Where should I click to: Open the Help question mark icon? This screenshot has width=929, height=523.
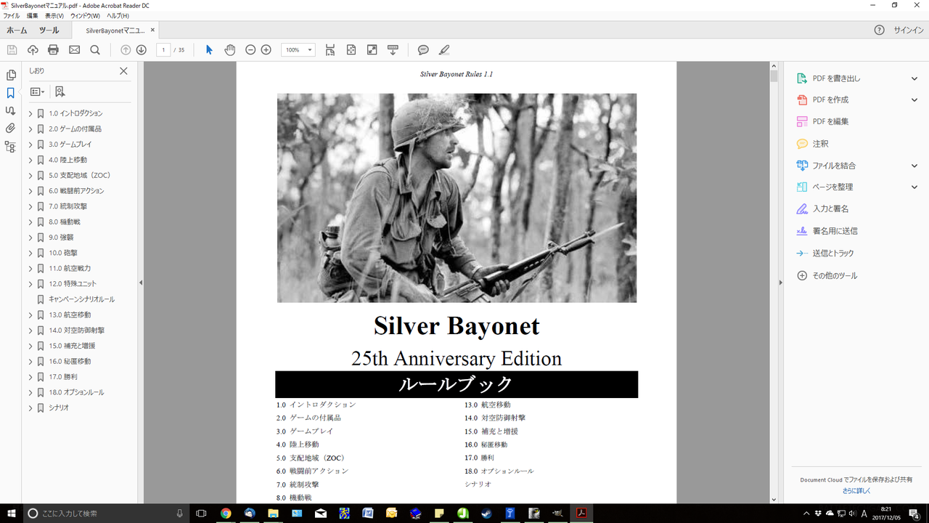(880, 31)
